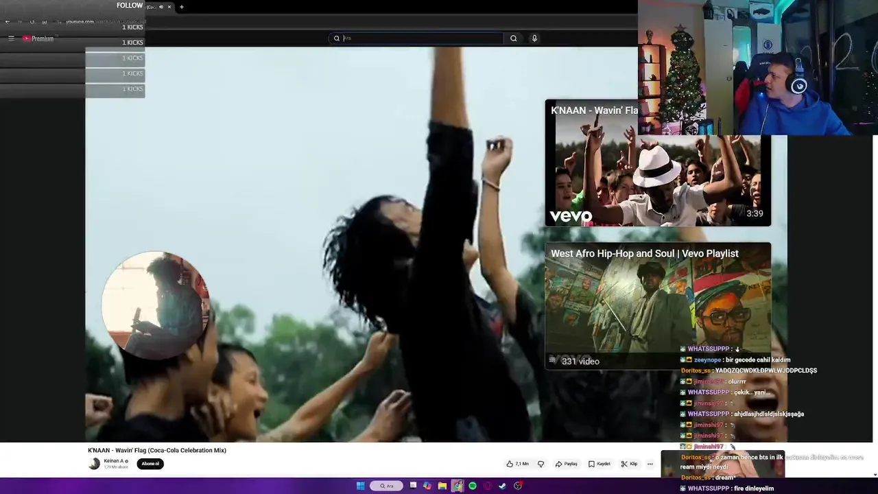
Task: Open Windows taskbar search Ara
Action: click(x=386, y=486)
